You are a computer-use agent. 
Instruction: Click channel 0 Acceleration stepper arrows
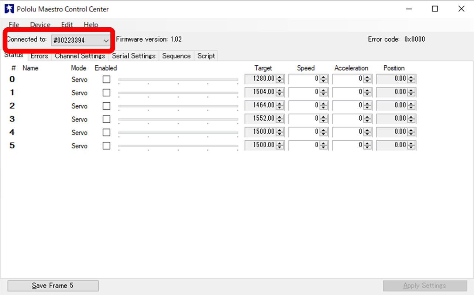(x=367, y=79)
